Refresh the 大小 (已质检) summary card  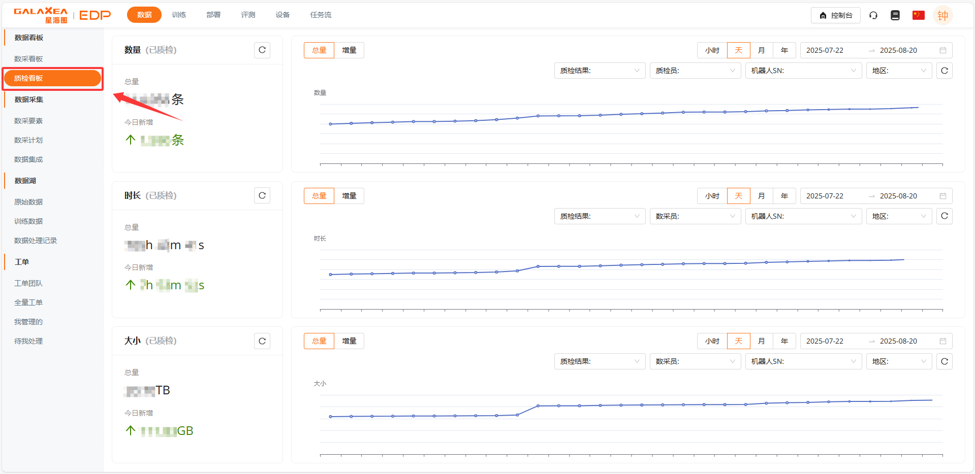click(262, 341)
